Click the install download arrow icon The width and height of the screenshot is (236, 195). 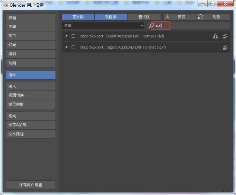(x=168, y=17)
